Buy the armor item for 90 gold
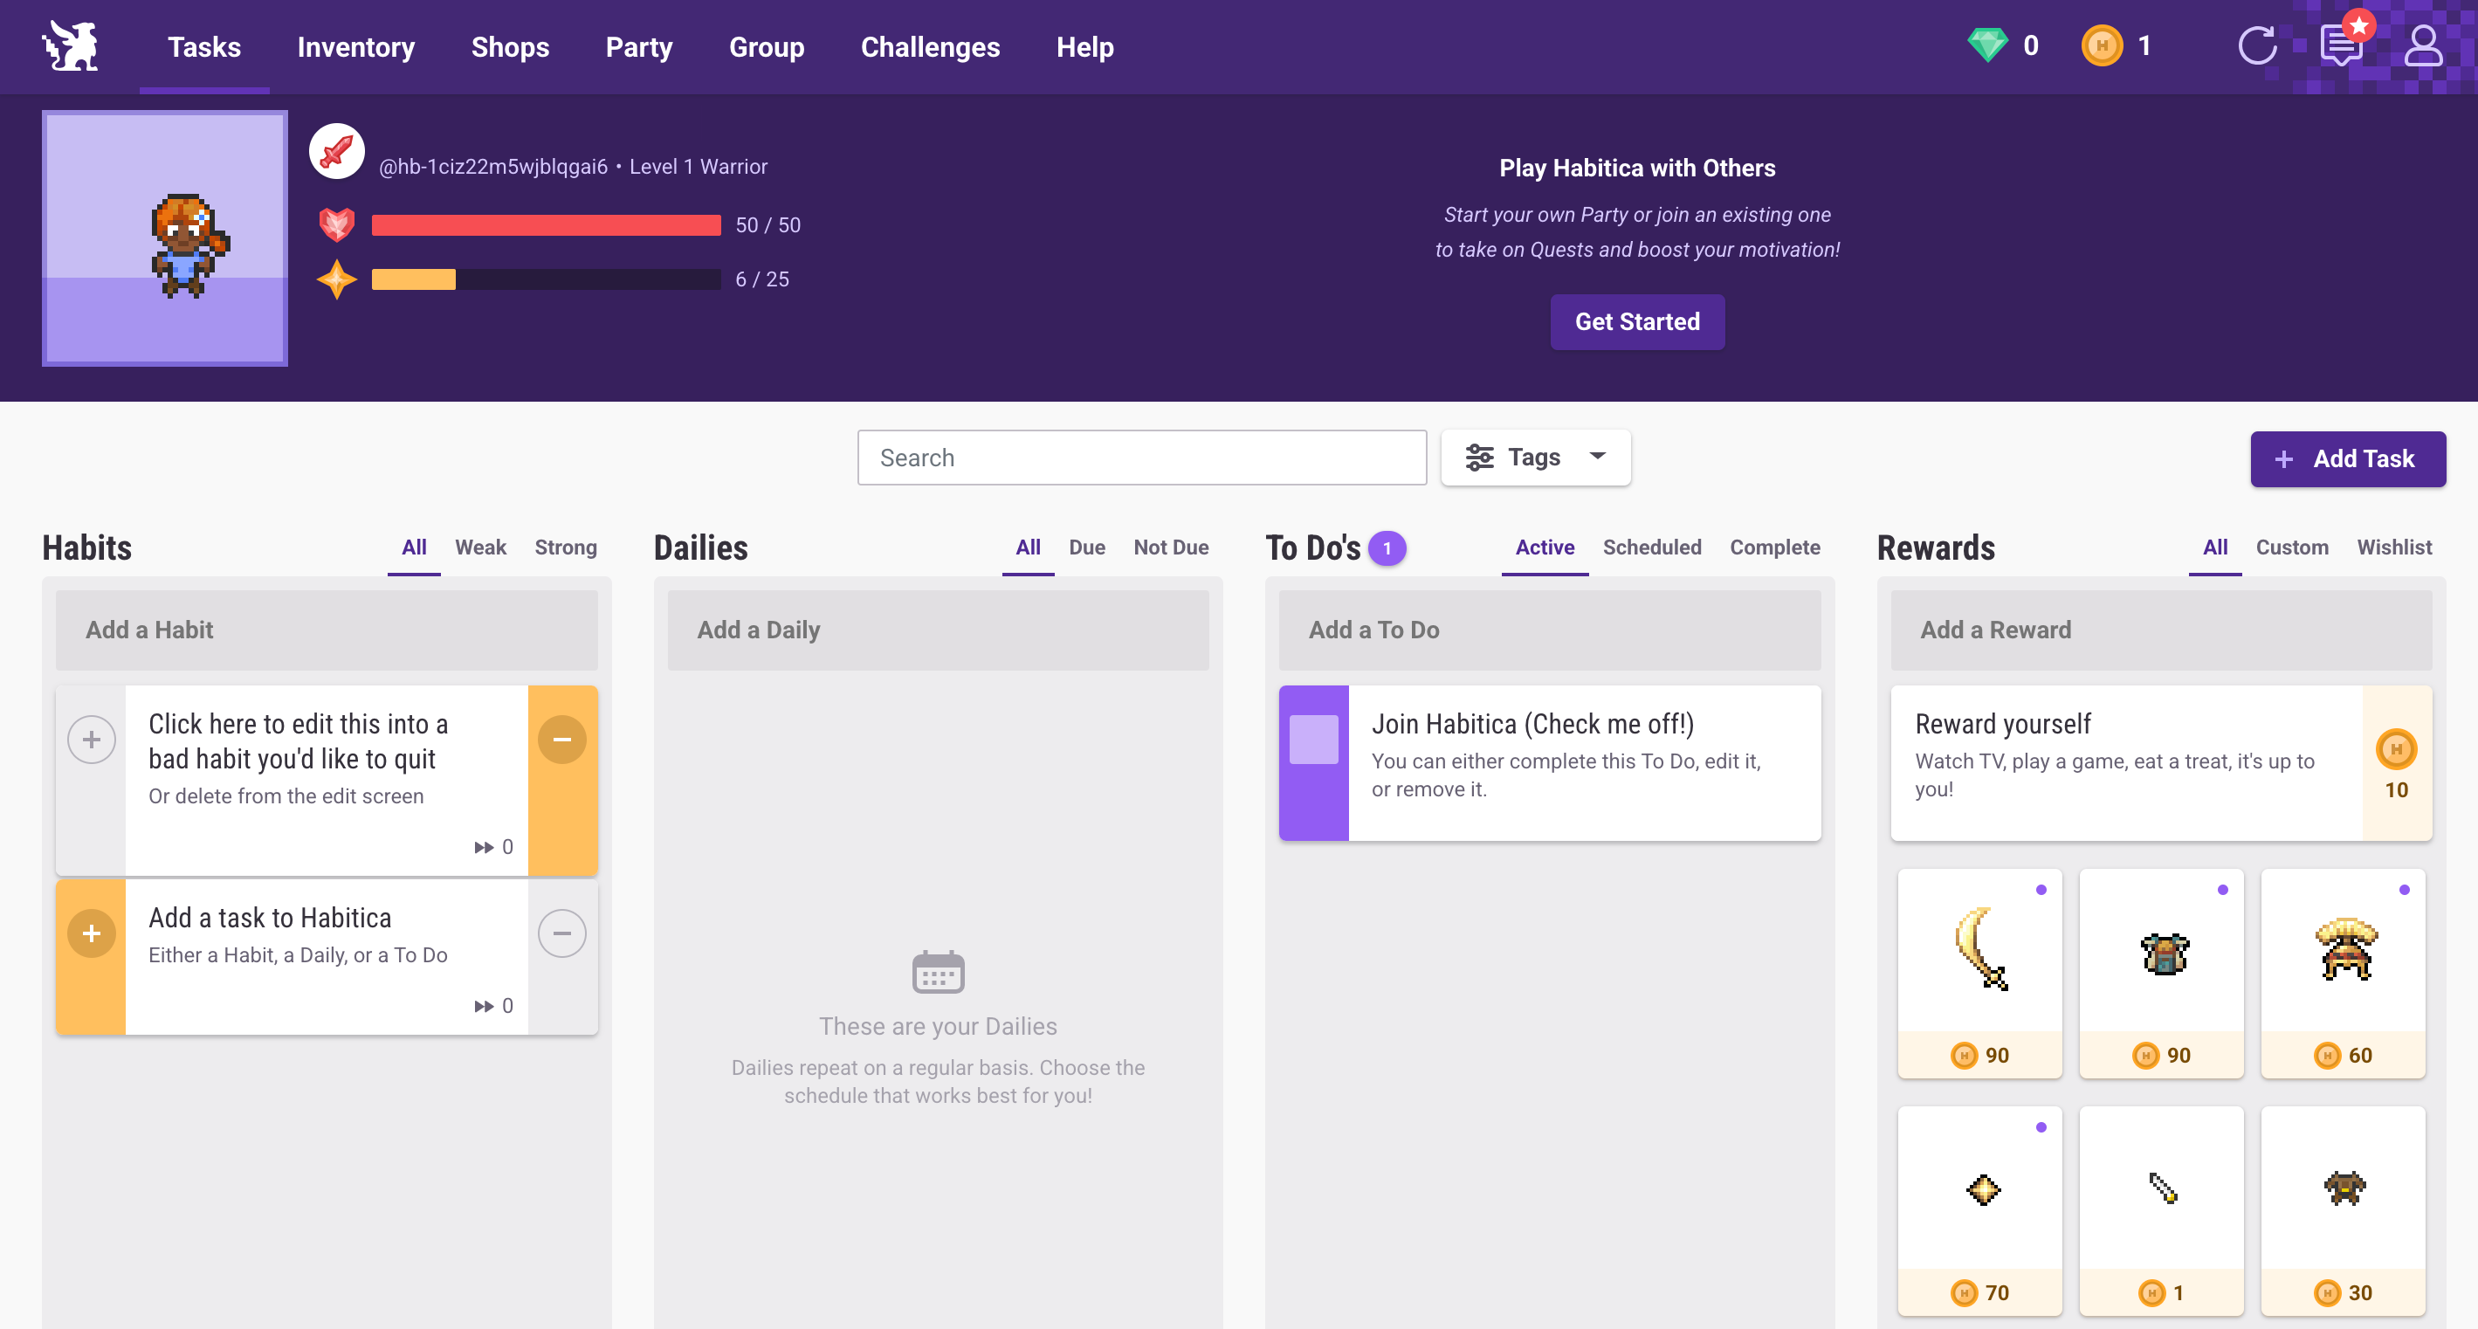Image resolution: width=2478 pixels, height=1329 pixels. coord(2162,973)
